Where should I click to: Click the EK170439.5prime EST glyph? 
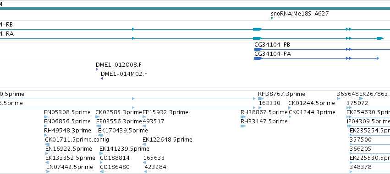point(100,135)
